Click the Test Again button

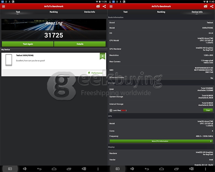[x=28, y=44]
